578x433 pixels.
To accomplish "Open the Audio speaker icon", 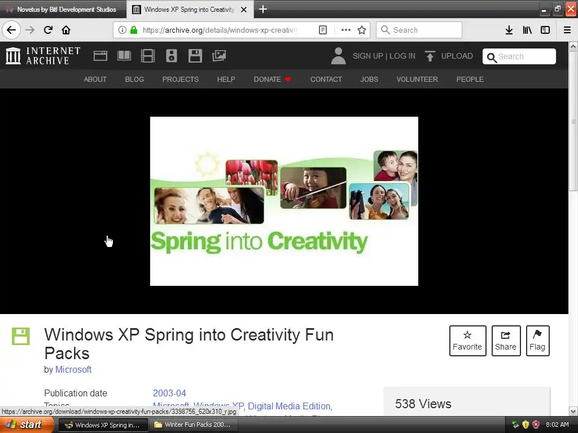I will (172, 56).
